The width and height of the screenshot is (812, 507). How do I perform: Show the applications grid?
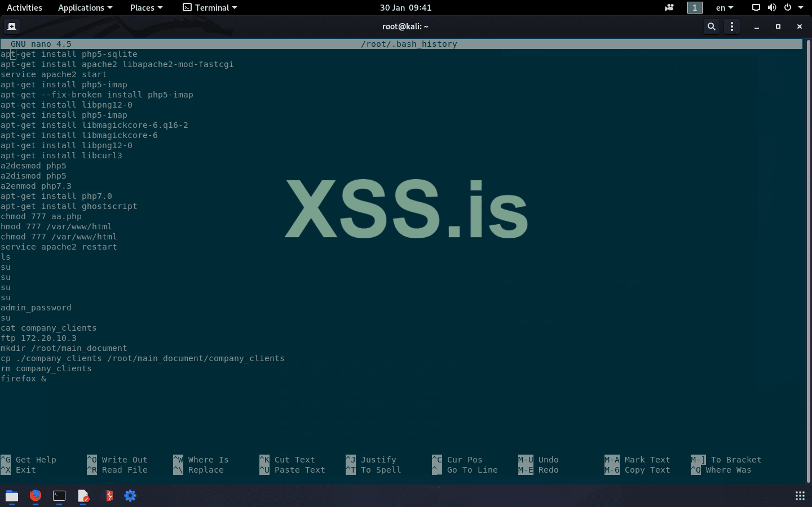[x=800, y=496]
